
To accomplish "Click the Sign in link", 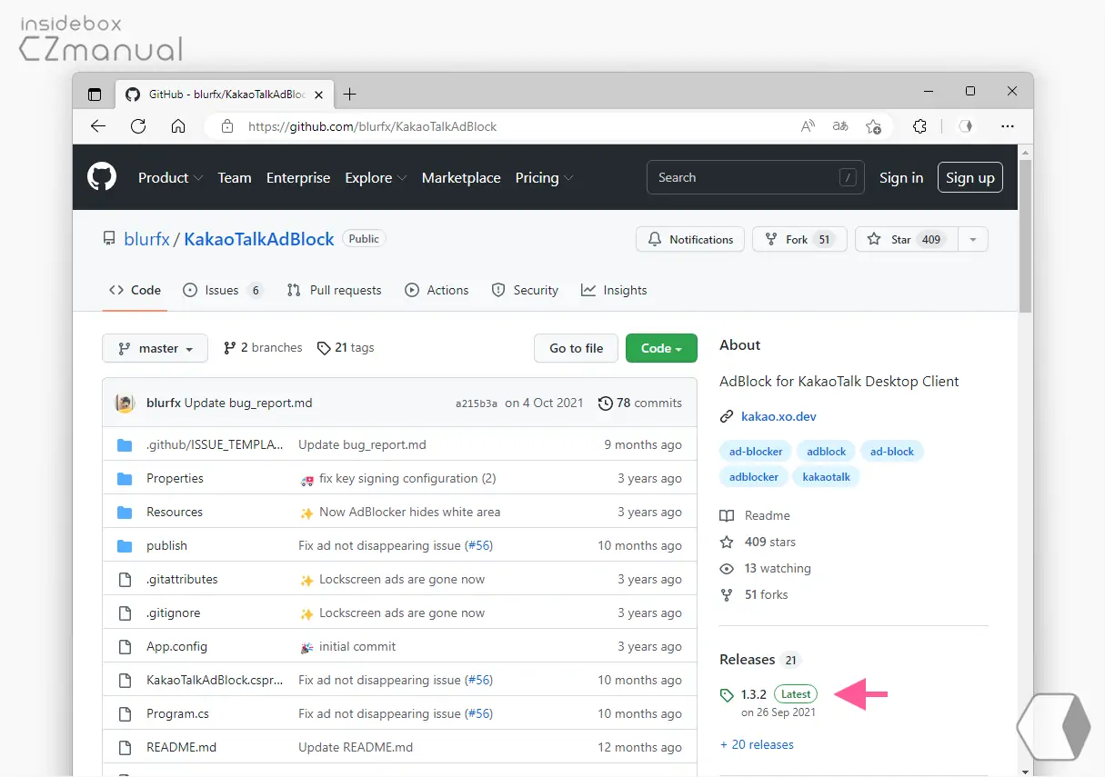I will tap(901, 178).
